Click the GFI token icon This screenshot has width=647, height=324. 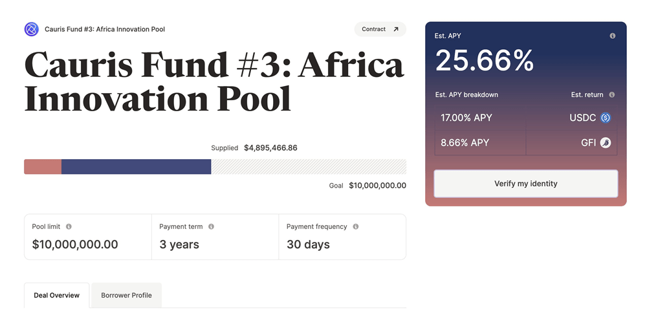[x=606, y=143]
